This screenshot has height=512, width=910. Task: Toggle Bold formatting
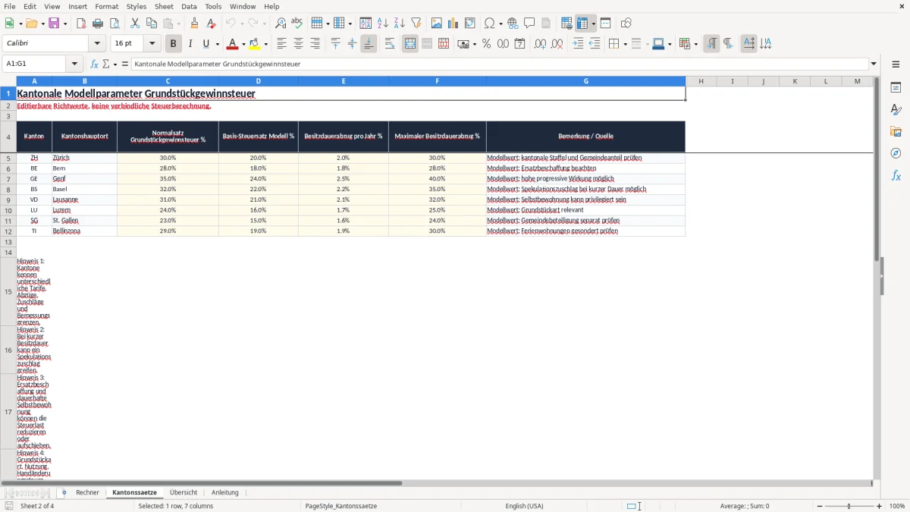173,44
